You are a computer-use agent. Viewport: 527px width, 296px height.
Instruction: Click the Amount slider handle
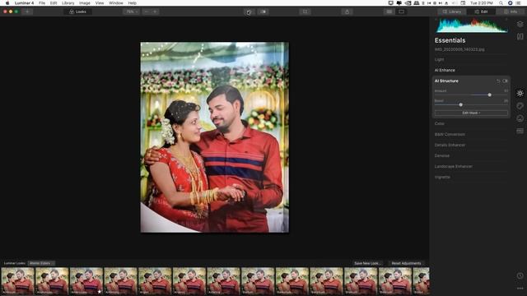(x=490, y=95)
